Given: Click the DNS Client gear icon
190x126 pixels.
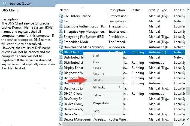Looking at the screenshot, I should pyautogui.click(x=61, y=52).
